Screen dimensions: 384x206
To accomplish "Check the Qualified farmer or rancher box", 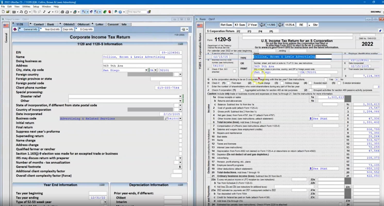I will point(180,149).
